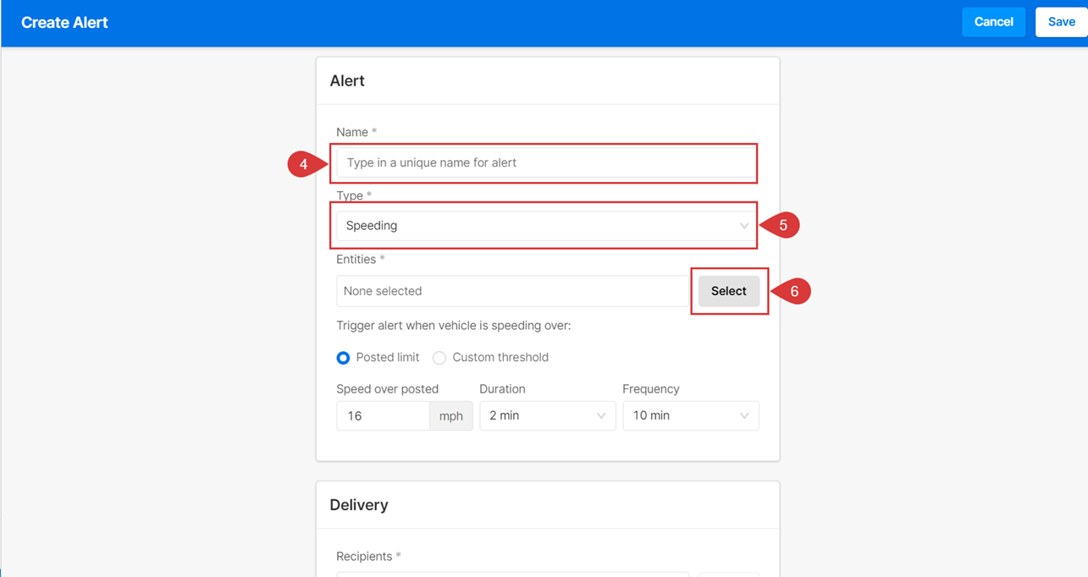Click the red callout marker numbered 5

coord(782,226)
